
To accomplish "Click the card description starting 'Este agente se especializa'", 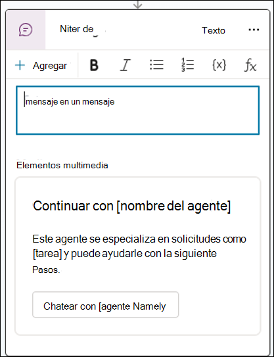I will pyautogui.click(x=139, y=254).
